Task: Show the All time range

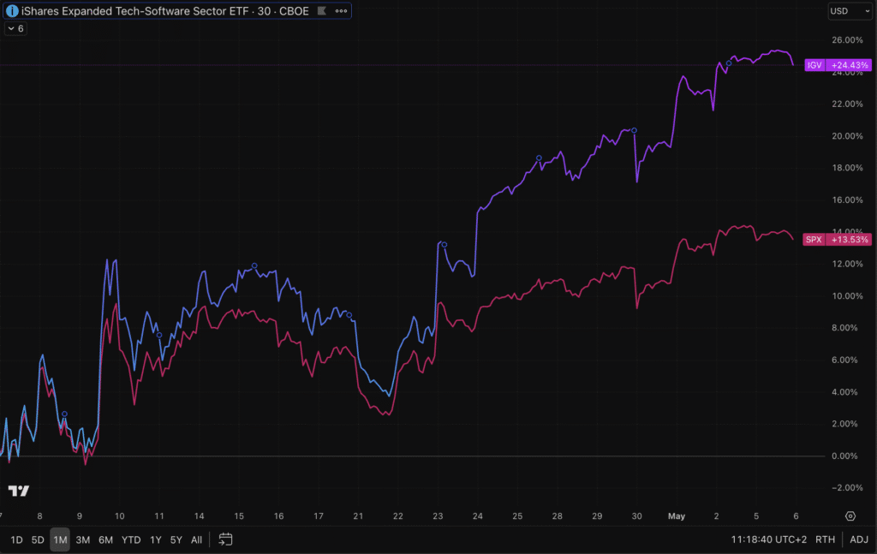Action: (x=196, y=539)
